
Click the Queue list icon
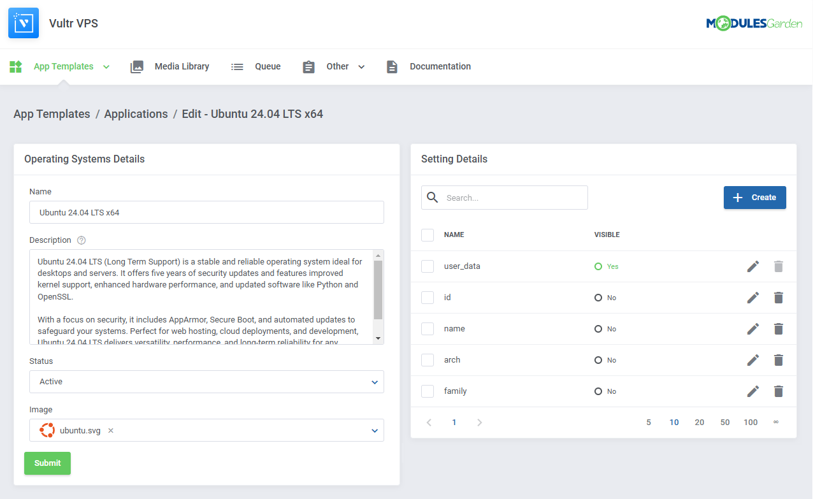[236, 66]
